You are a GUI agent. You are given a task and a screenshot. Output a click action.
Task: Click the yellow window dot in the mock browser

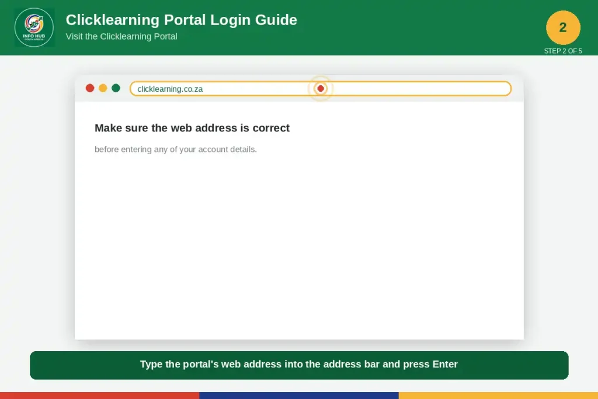click(x=103, y=88)
